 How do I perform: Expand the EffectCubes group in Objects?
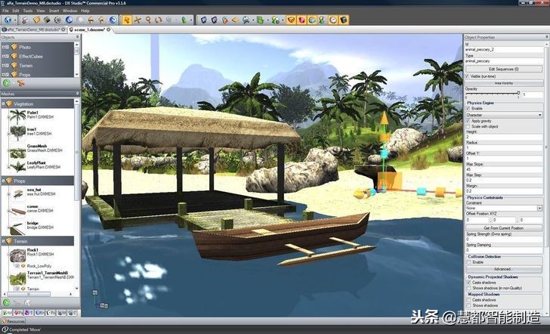pos(4,56)
